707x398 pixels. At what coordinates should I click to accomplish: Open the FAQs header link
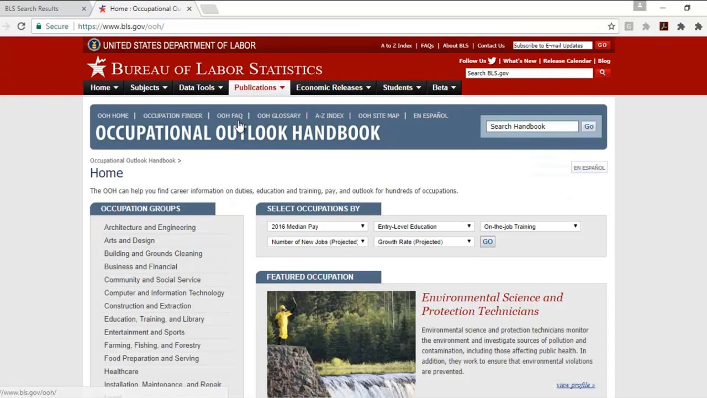427,45
